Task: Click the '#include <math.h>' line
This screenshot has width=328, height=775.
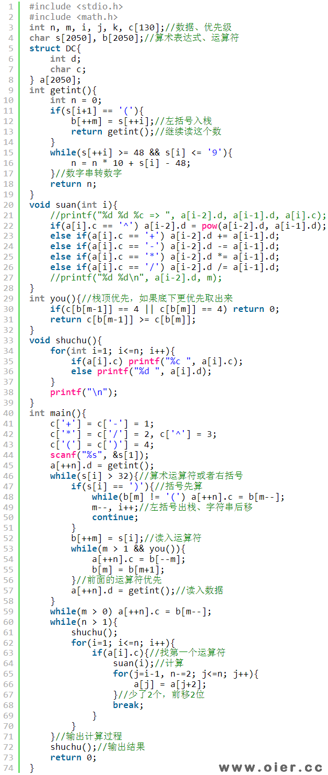Action: (74, 17)
